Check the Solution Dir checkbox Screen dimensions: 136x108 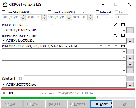click(16, 79)
